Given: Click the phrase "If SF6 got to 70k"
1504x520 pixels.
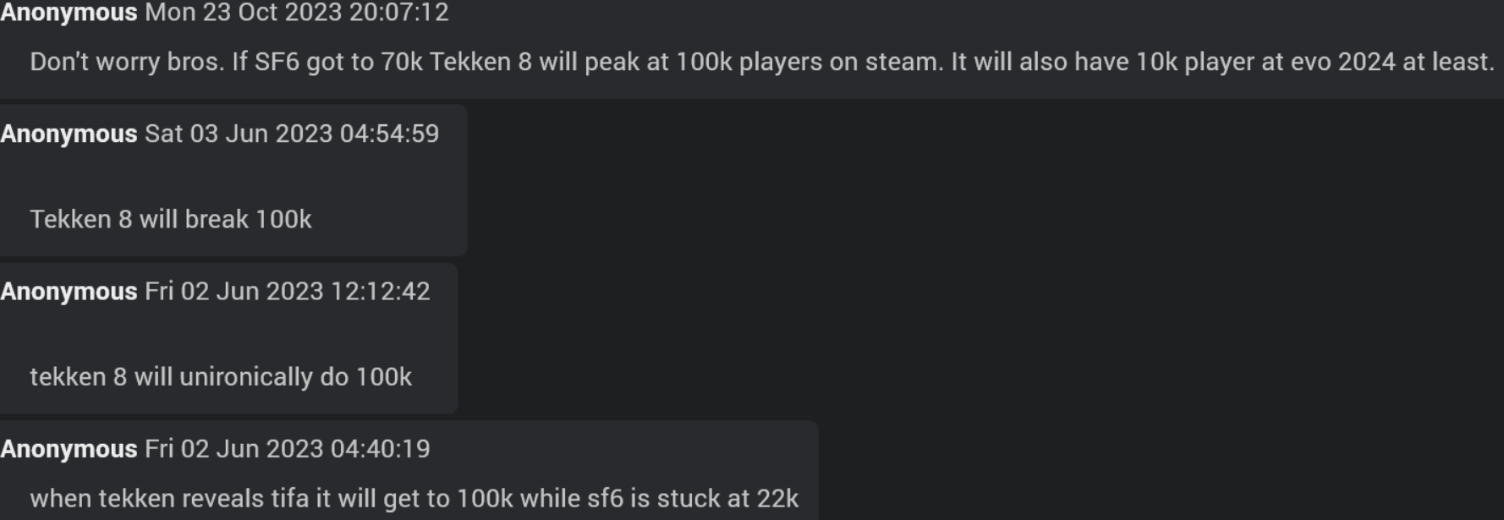Looking at the screenshot, I should pyautogui.click(x=327, y=62).
